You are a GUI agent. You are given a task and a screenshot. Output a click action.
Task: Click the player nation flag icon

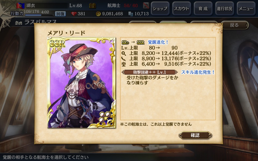click(x=20, y=6)
